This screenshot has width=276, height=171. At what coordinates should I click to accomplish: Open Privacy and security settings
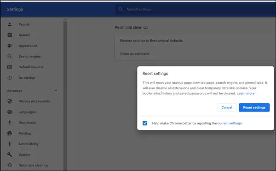click(x=34, y=101)
